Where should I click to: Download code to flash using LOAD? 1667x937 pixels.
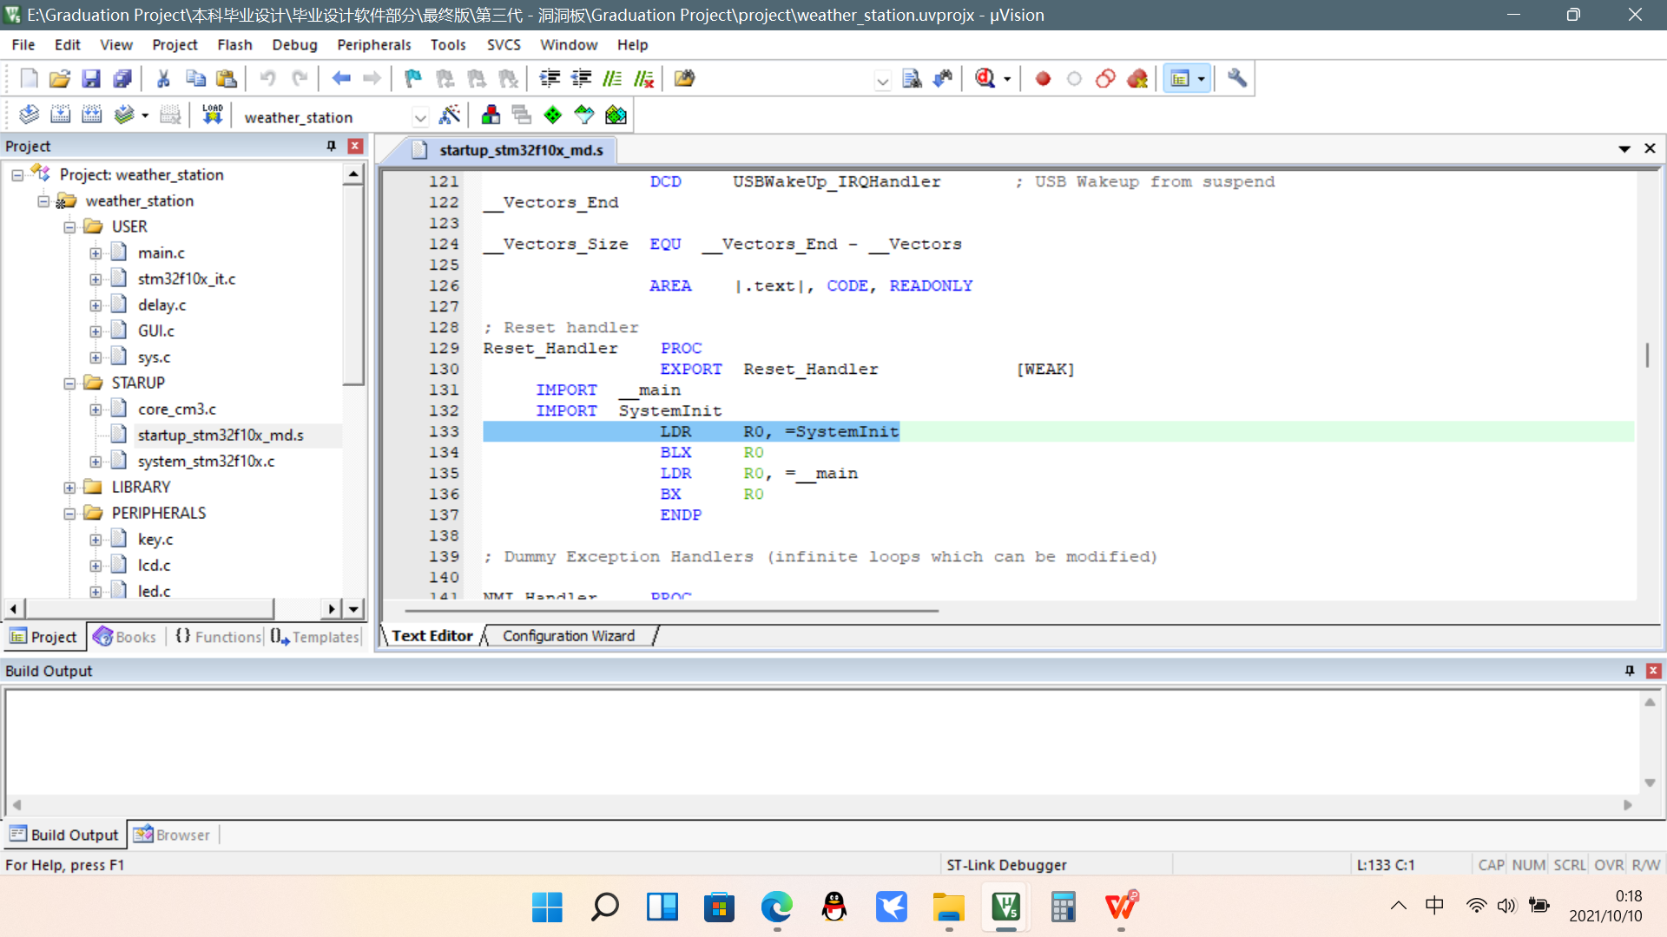click(212, 114)
